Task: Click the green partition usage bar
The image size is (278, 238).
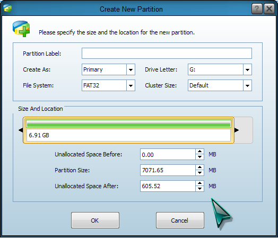Action: coord(128,124)
